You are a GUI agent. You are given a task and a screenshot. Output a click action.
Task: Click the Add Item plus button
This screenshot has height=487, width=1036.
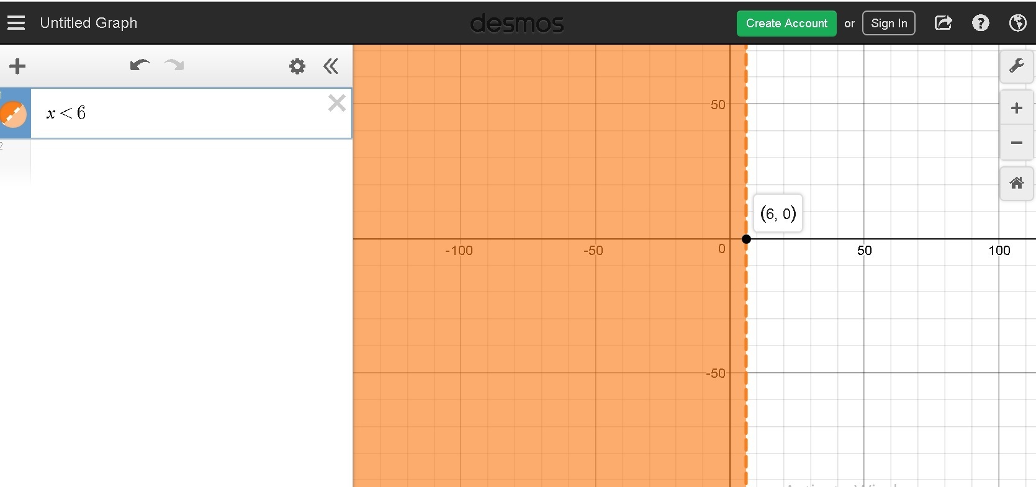tap(17, 66)
